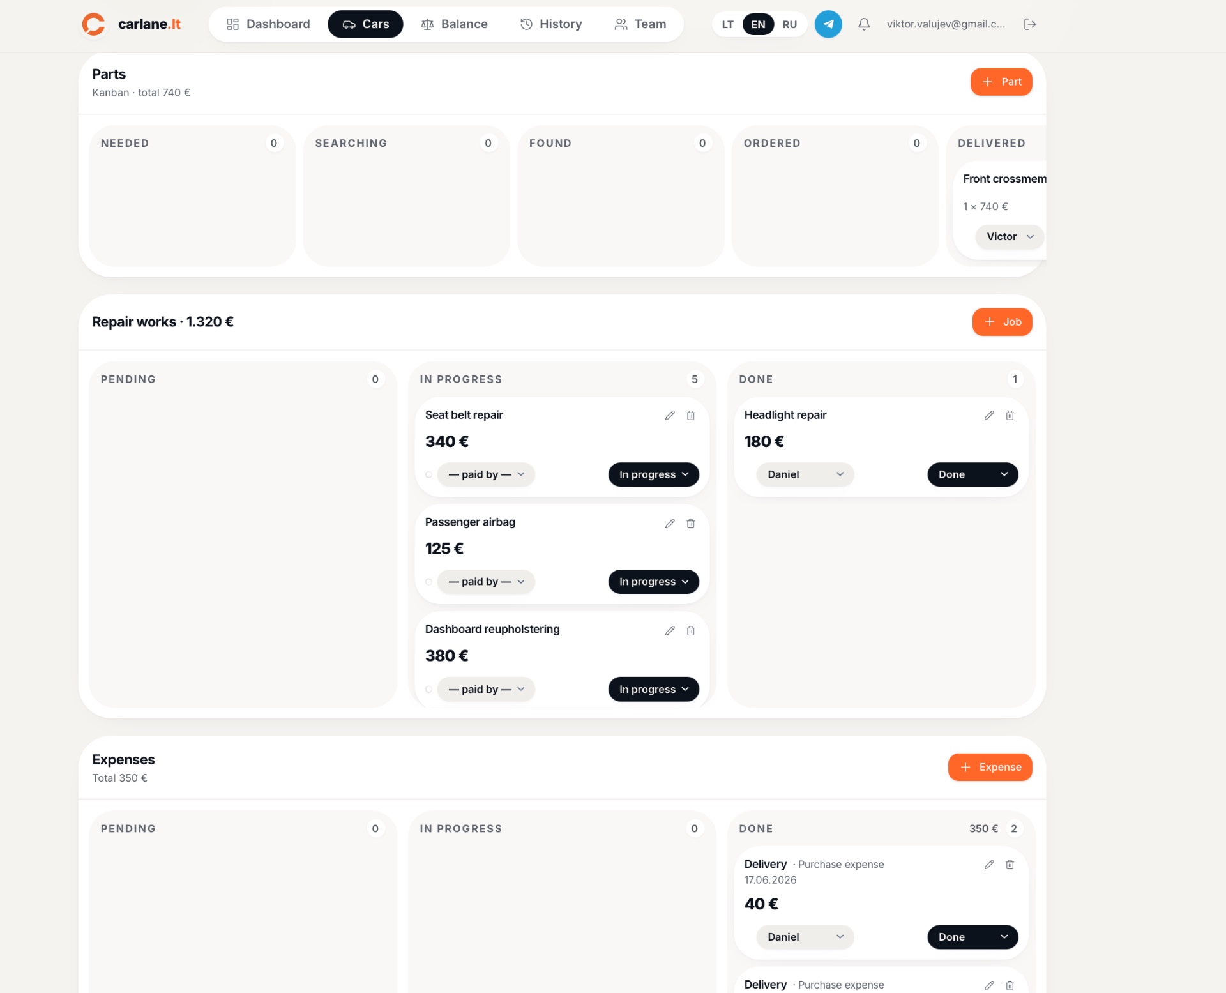This screenshot has height=993, width=1226.
Task: Open Done dropdown on 40 € Delivery expense
Action: (972, 937)
